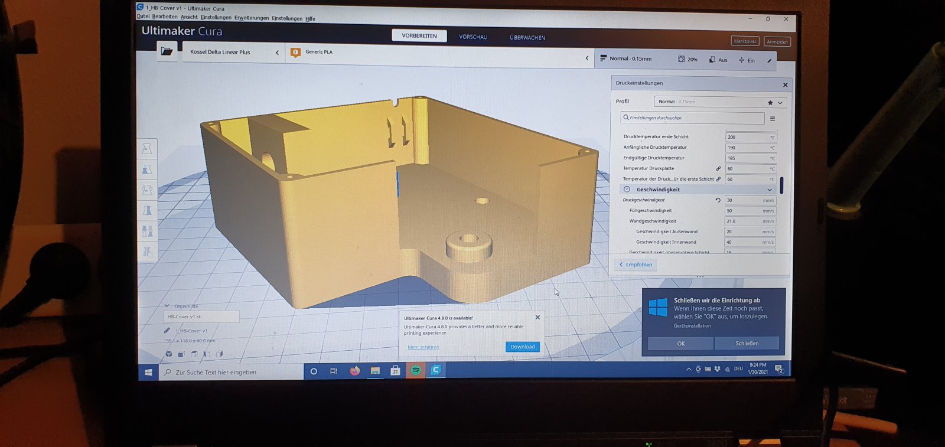The height and width of the screenshot is (447, 945).
Task: Reset Druckgeschwindigkeit with the revert arrow icon
Action: (718, 200)
